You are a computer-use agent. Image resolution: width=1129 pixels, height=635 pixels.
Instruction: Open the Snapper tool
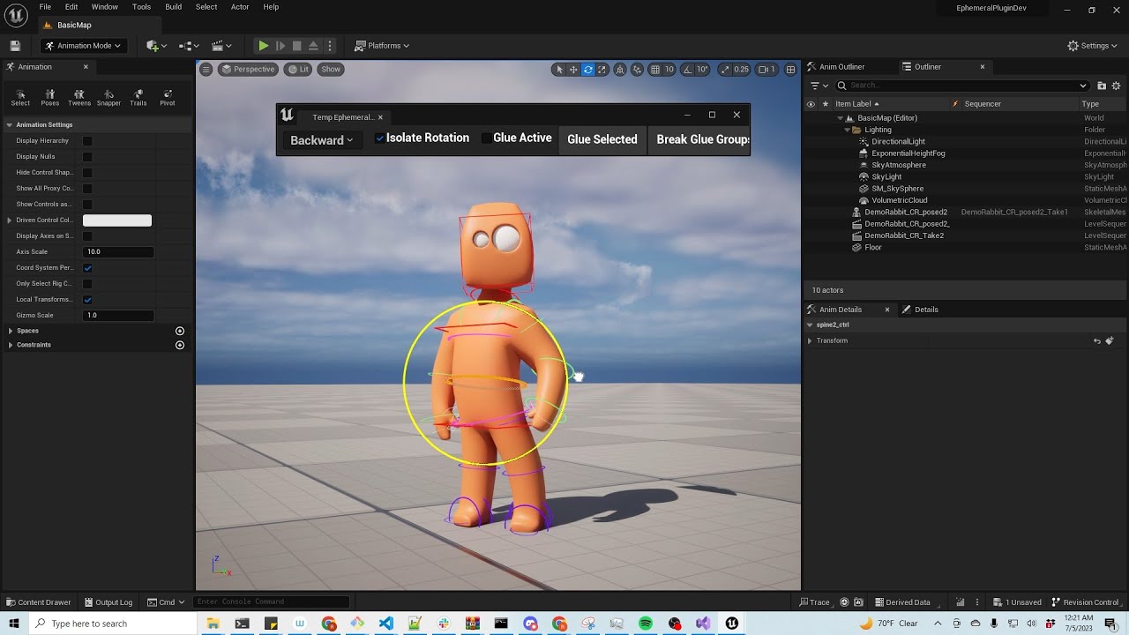108,97
